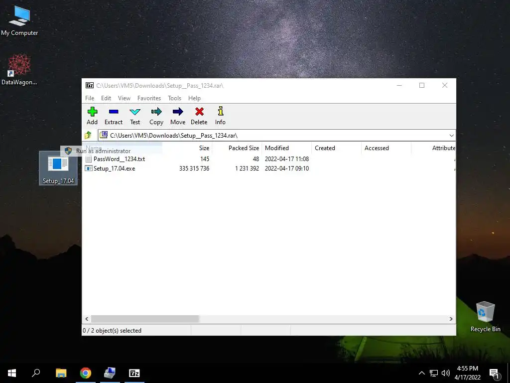This screenshot has height=383, width=510.
Task: Click the computer program taskbar icon
Action: click(x=110, y=373)
